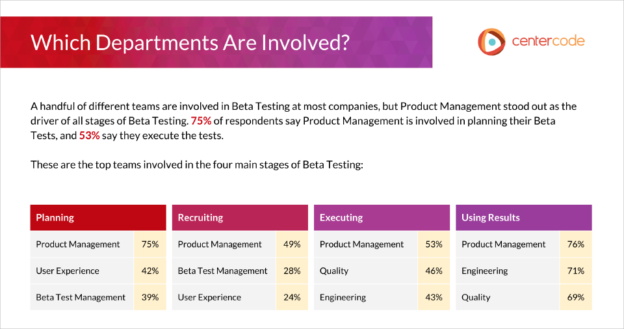Click the 69% Quality value cell
The image size is (624, 329).
[x=575, y=297]
